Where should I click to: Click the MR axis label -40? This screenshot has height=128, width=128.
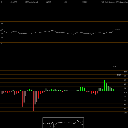pyautogui.click(x=125, y=101)
